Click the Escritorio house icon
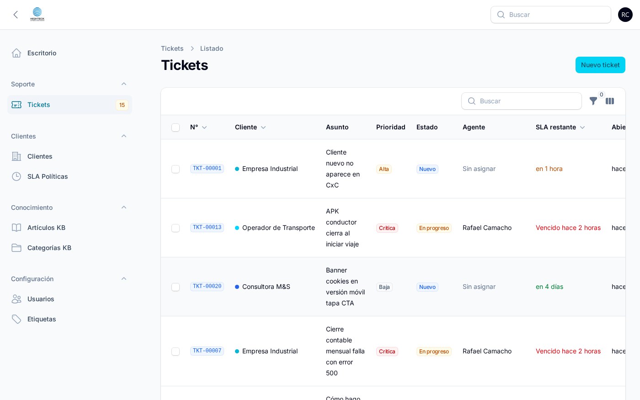This screenshot has height=400, width=640. tap(16, 53)
